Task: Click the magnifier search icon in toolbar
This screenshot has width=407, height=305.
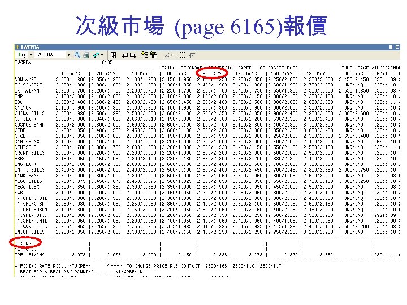Action: (x=77, y=55)
